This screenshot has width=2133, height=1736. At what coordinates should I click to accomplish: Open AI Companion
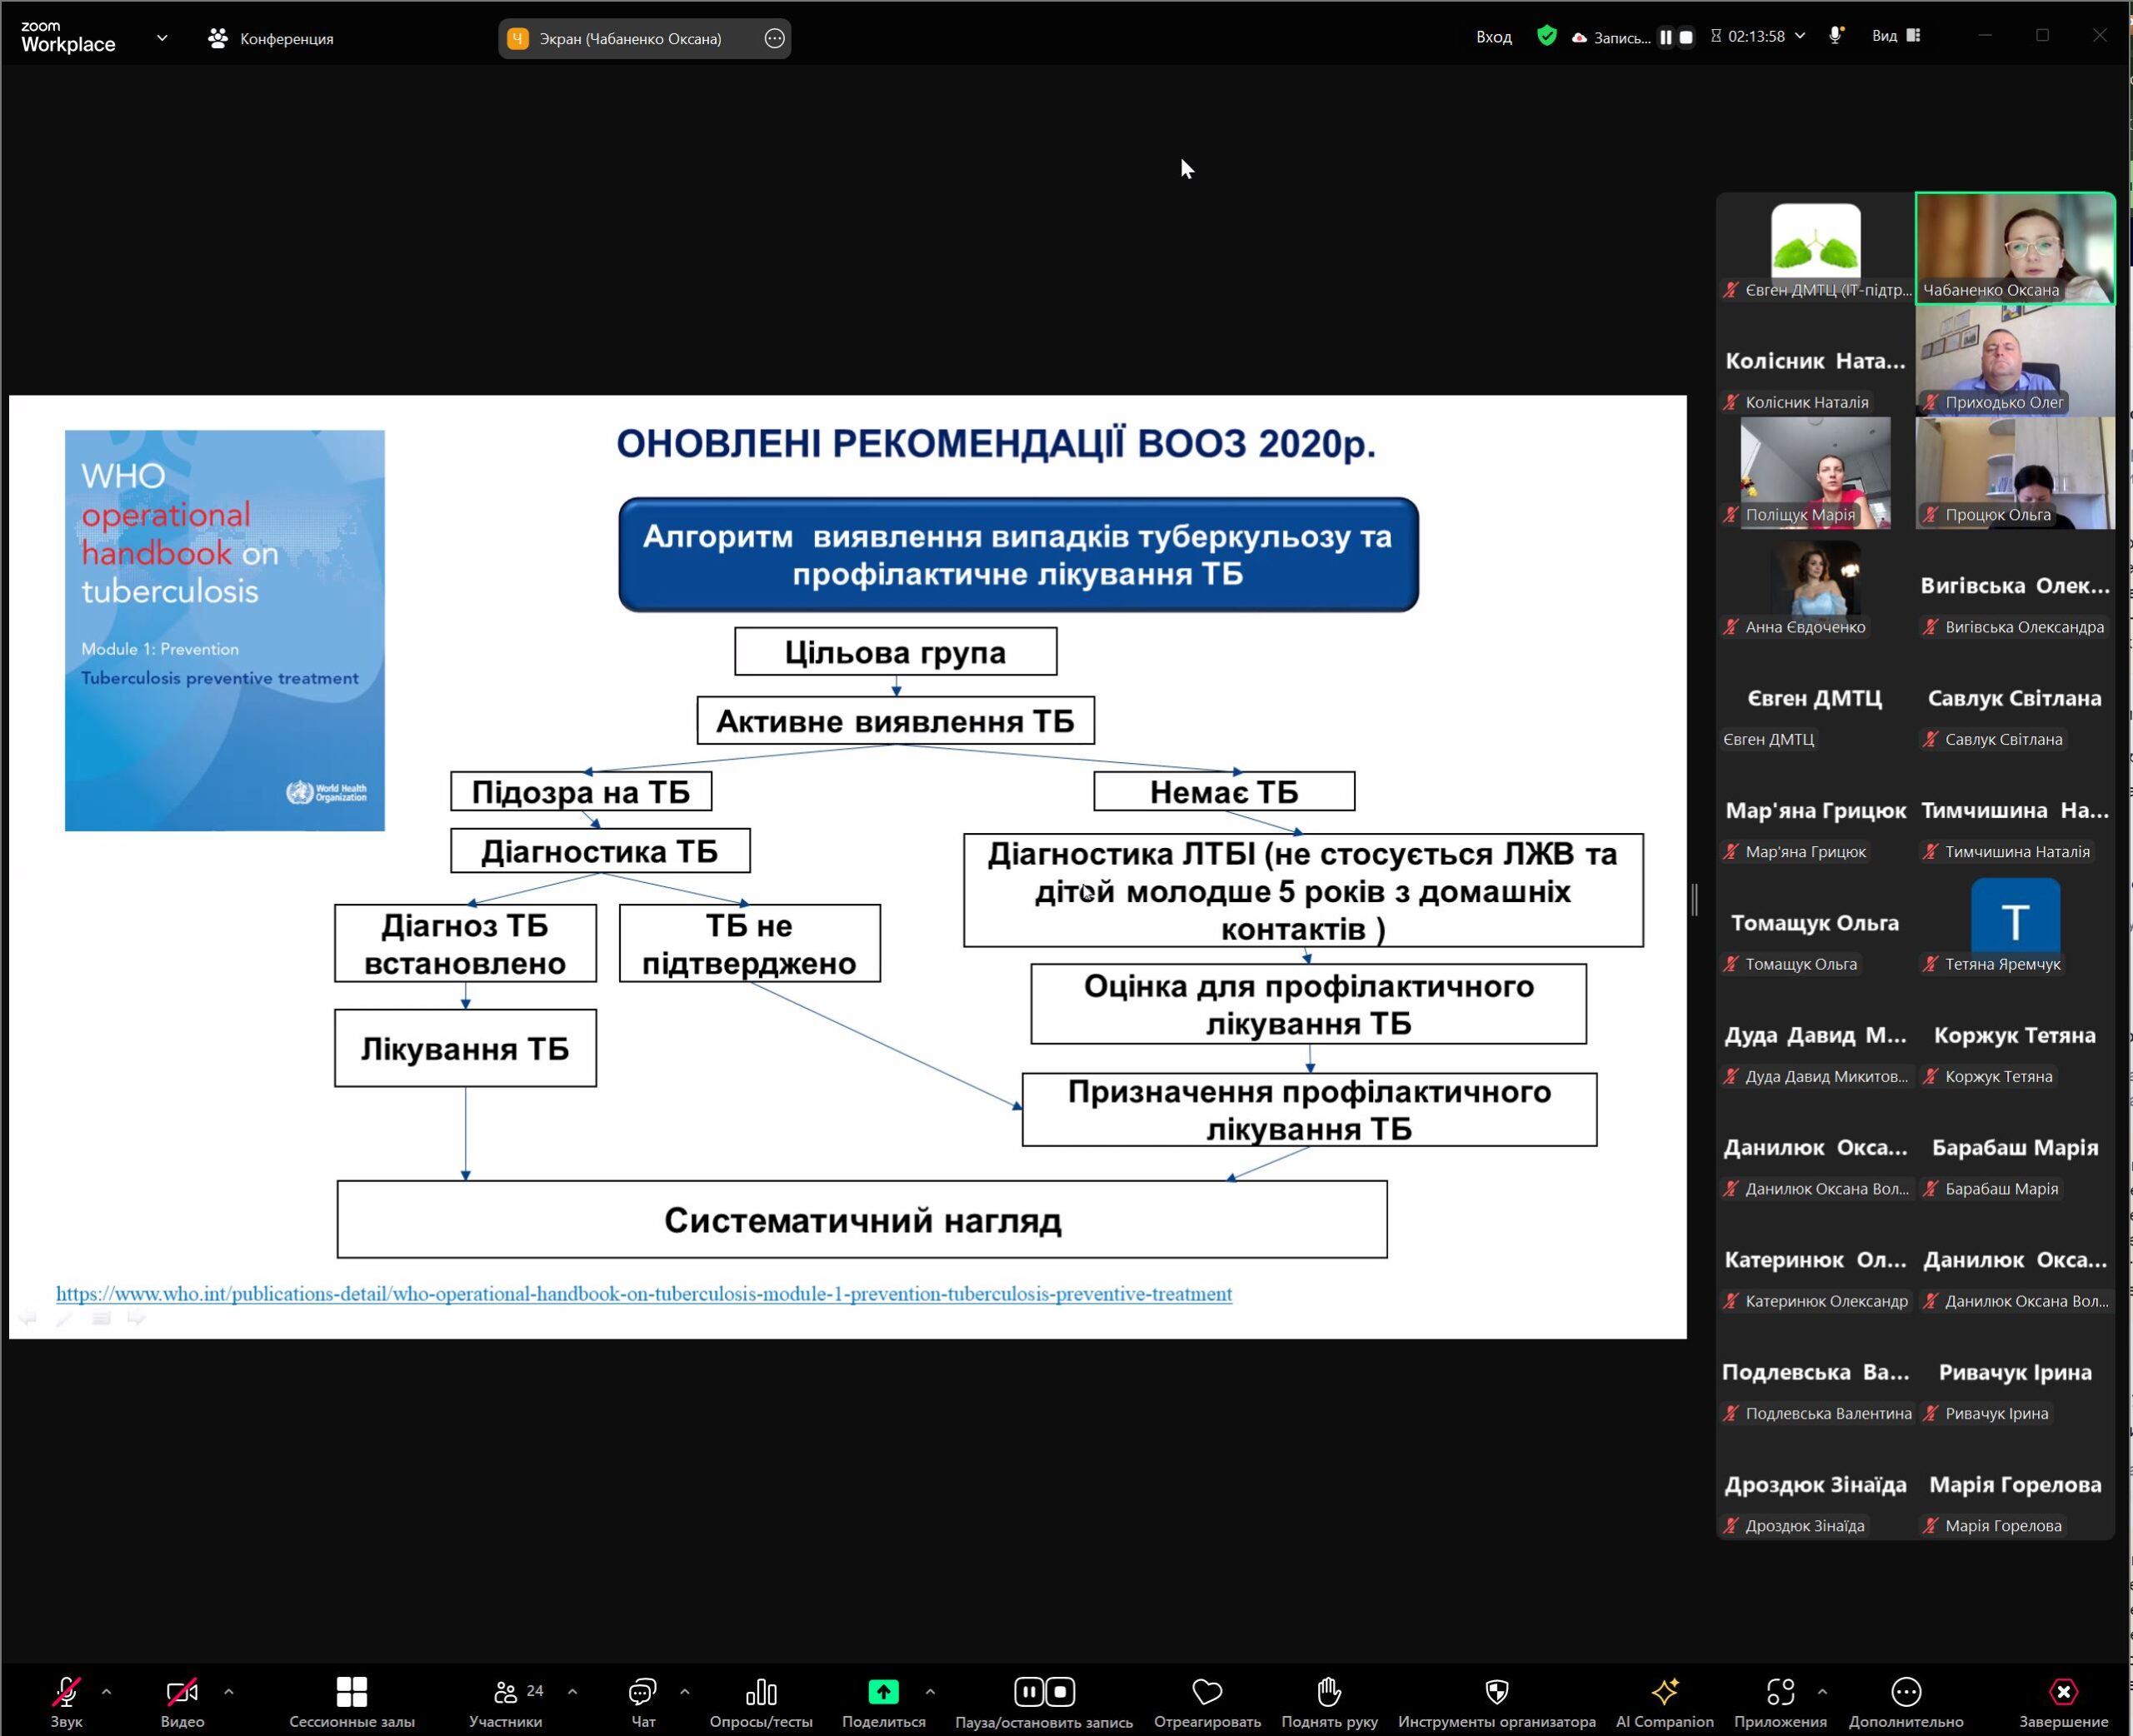[1664, 1699]
